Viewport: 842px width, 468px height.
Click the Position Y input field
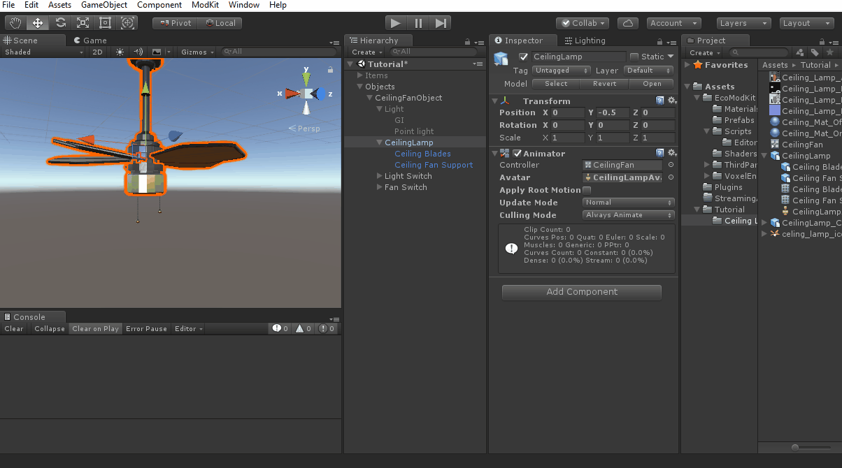click(x=613, y=112)
